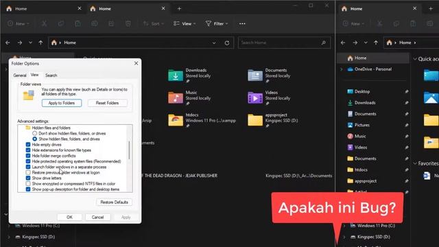Click the Cut icon in left window toolbar
Image resolution: width=439 pixels, height=247 pixels.
pyautogui.click(x=44, y=23)
